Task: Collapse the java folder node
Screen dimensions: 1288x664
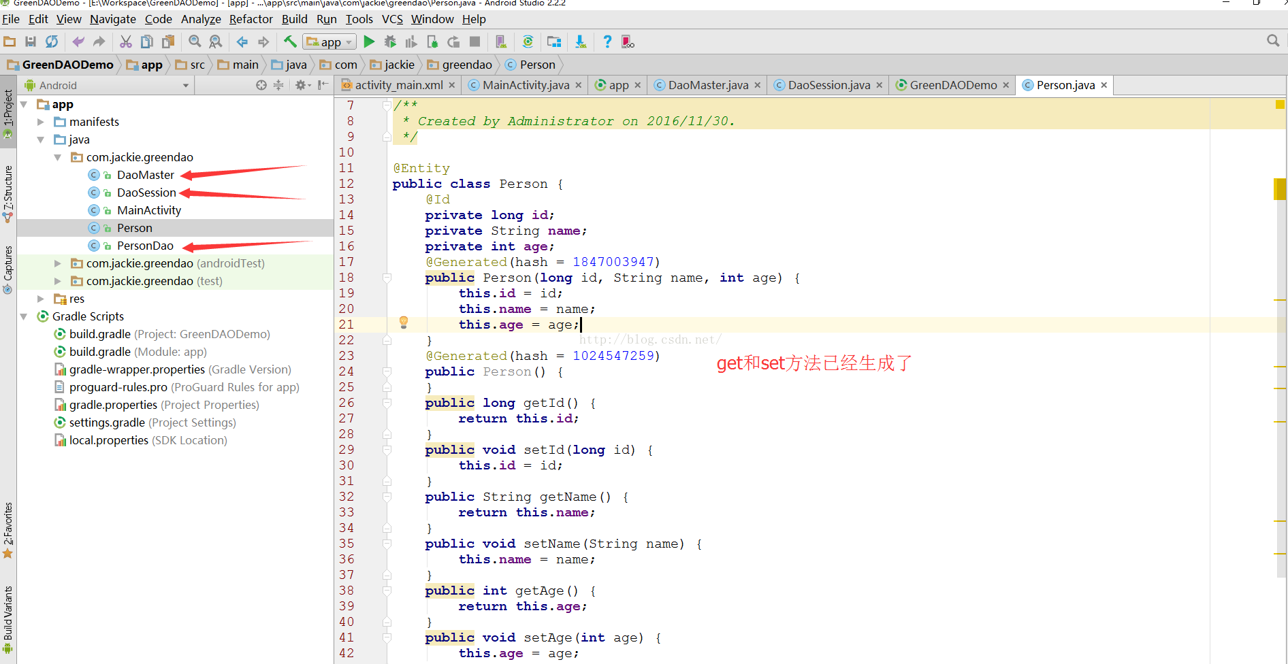Action: click(x=41, y=139)
